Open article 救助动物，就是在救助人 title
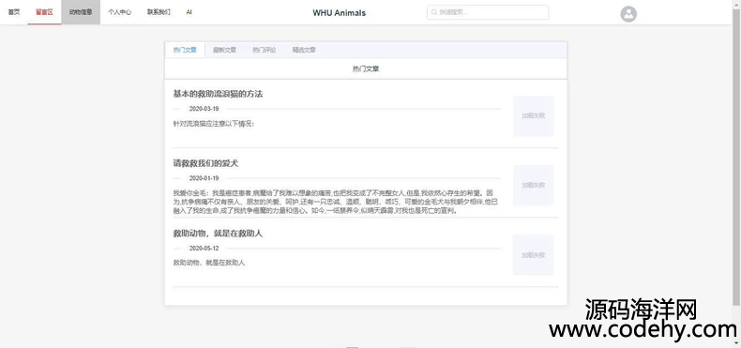Image resolution: width=741 pixels, height=348 pixels. (218, 234)
